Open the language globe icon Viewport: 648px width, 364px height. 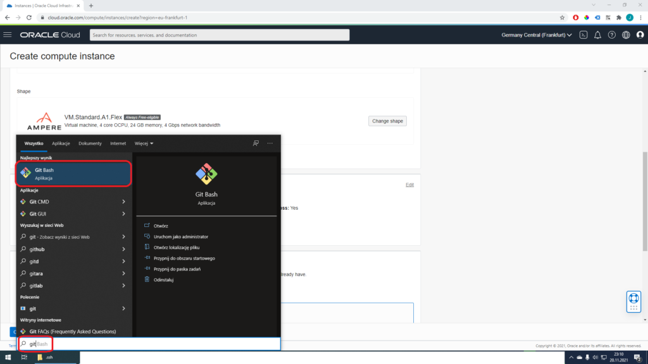pos(626,35)
